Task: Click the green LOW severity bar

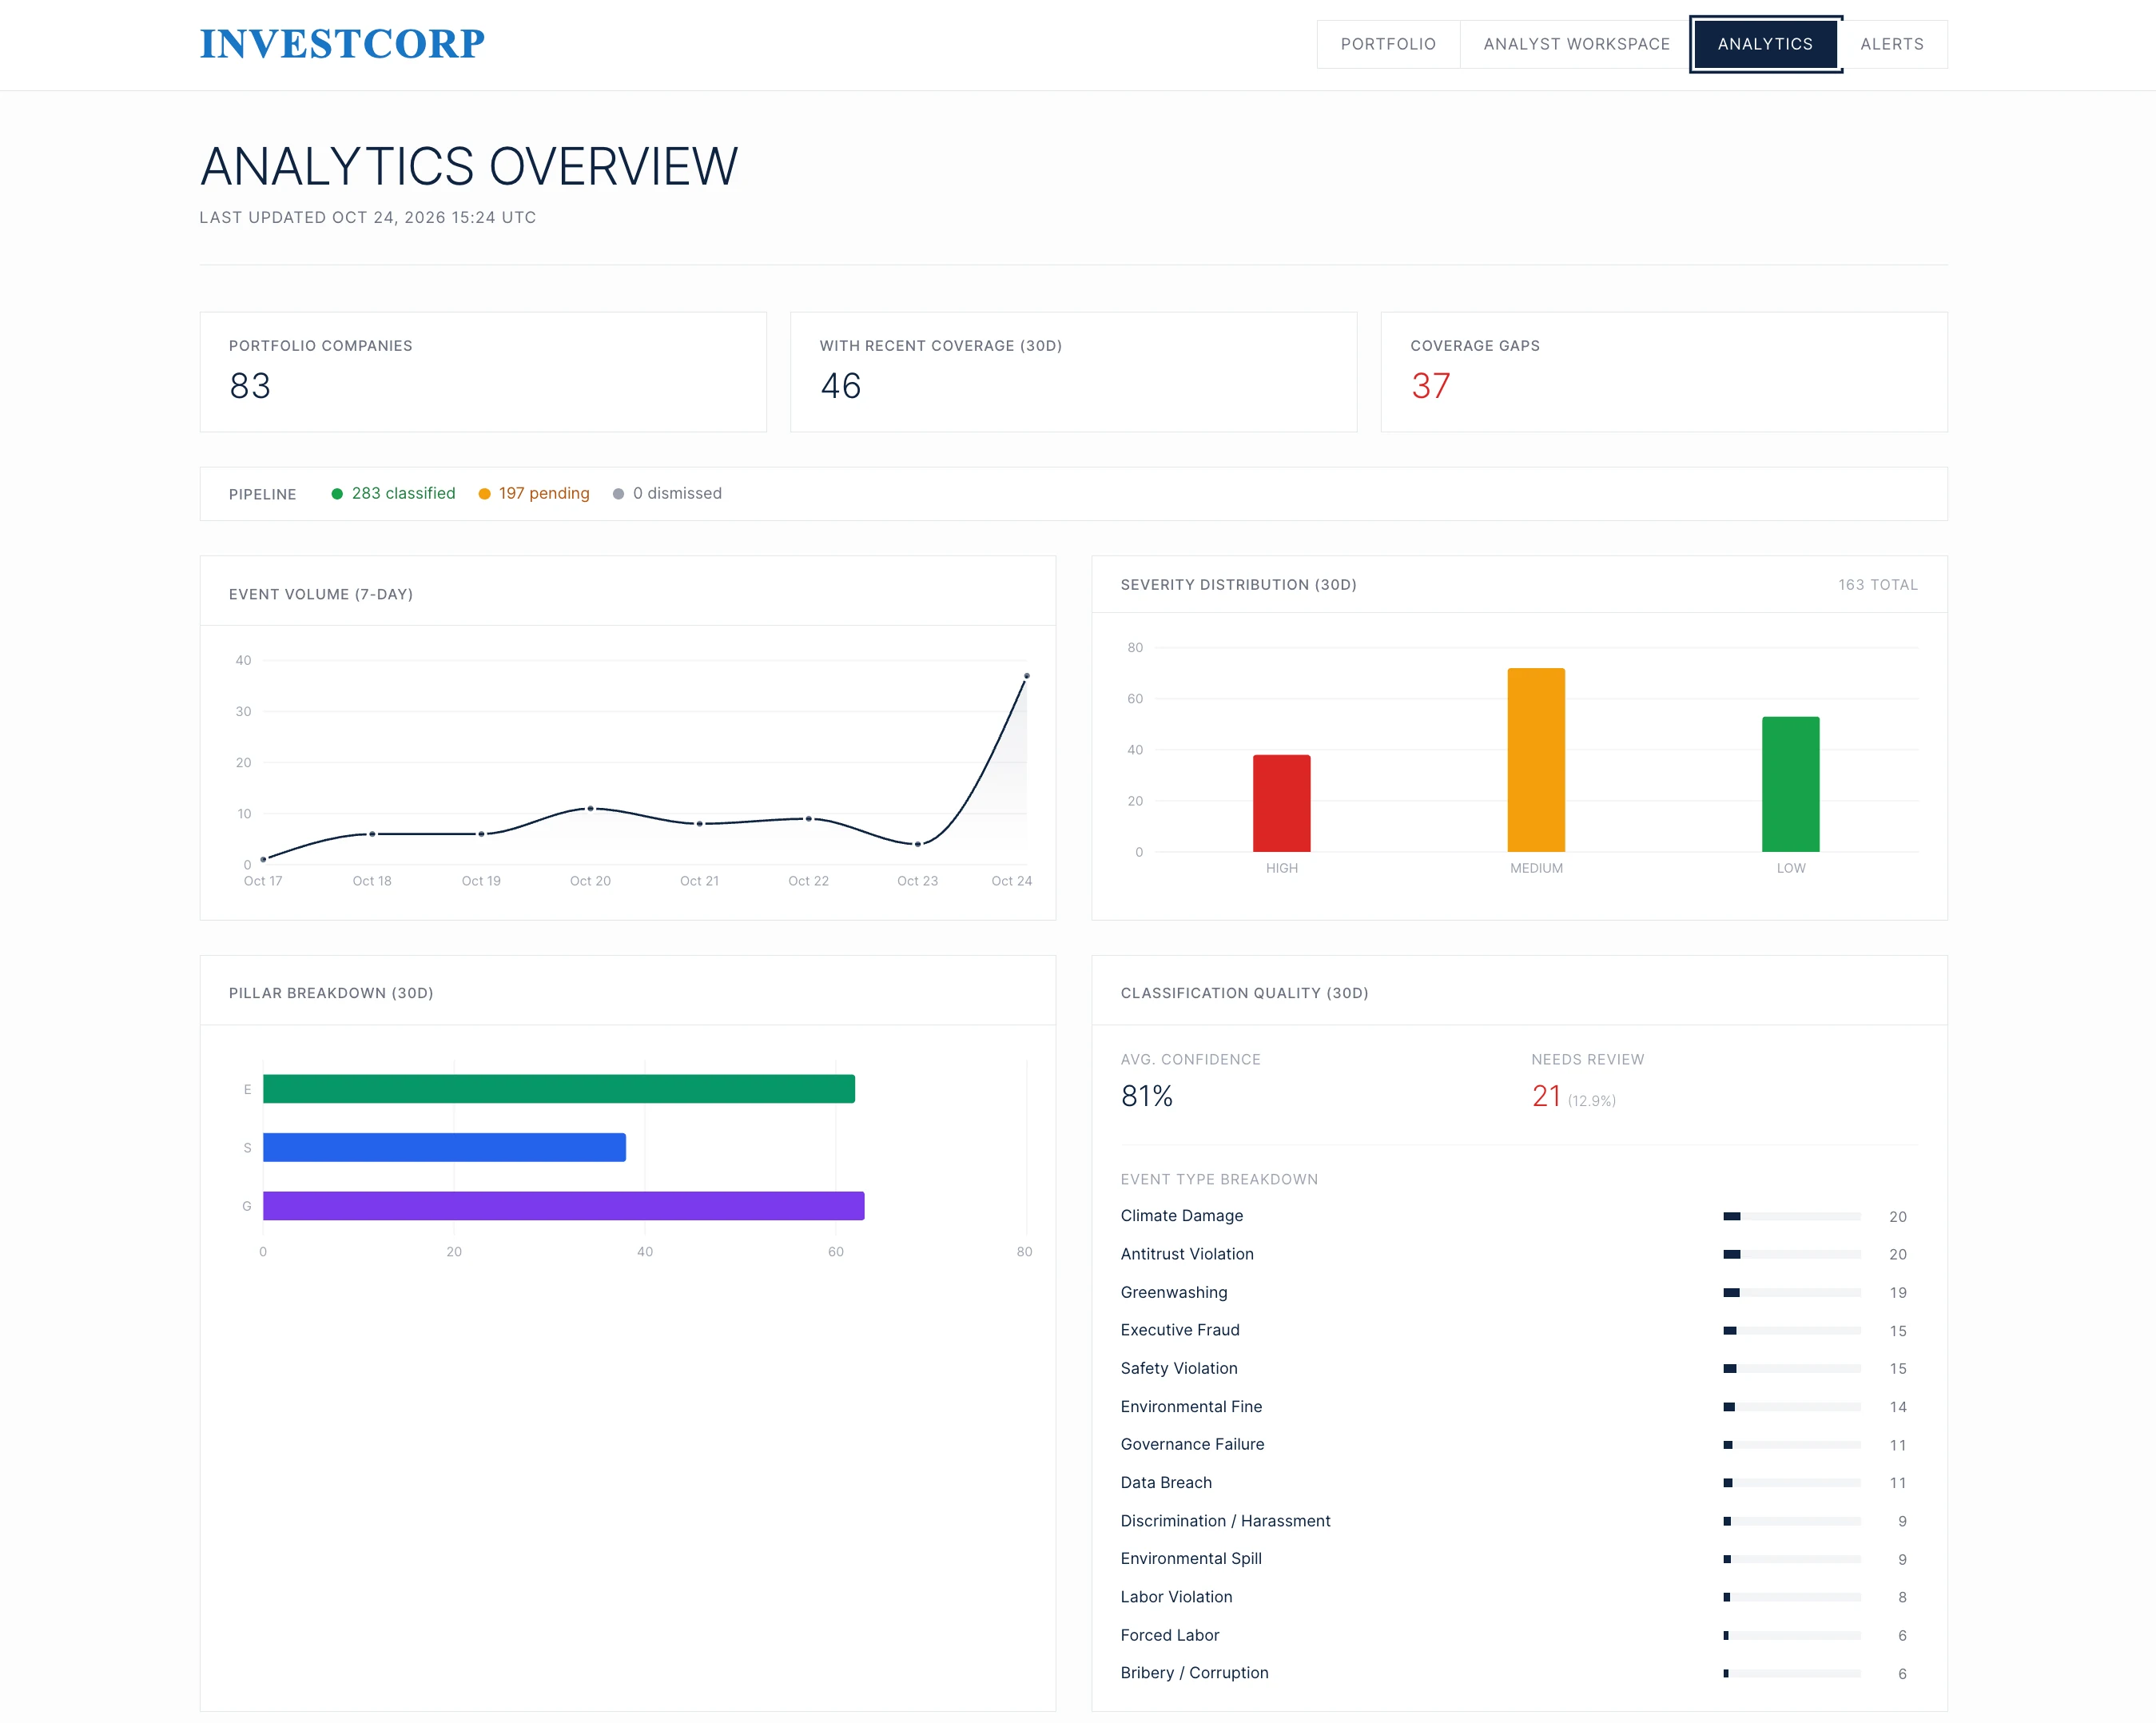Action: point(1791,784)
